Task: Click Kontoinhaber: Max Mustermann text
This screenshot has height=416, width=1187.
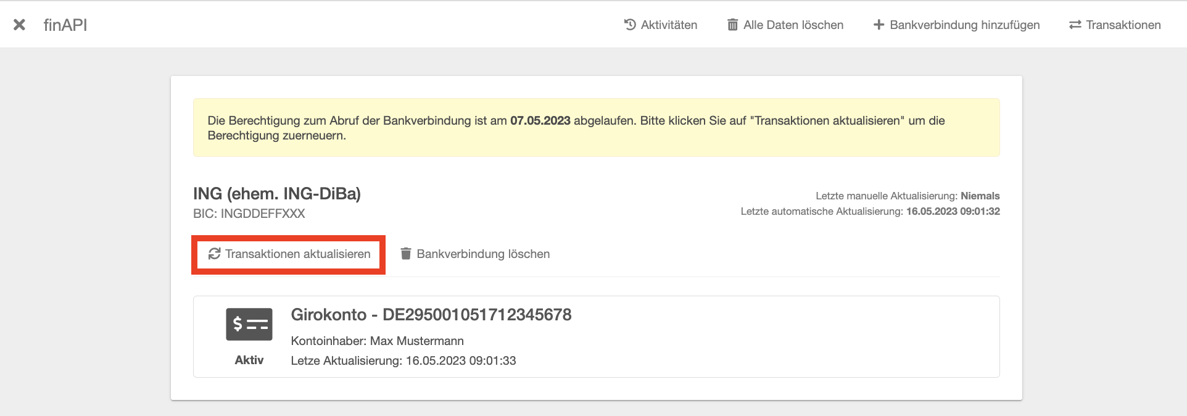Action: (378, 341)
